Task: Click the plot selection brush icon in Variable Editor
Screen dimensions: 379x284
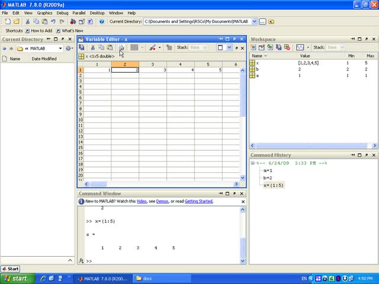Action: [152, 47]
